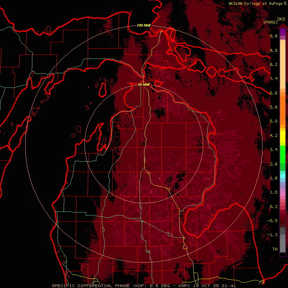The height and width of the screenshot is (288, 288).
Task: Select the 100 NMI range ring label
Action: [x=144, y=25]
